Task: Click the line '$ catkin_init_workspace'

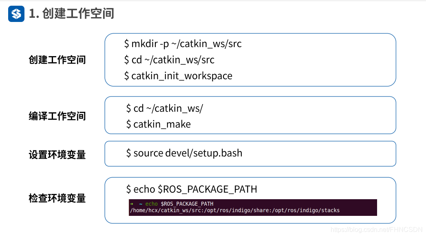Action: [178, 76]
